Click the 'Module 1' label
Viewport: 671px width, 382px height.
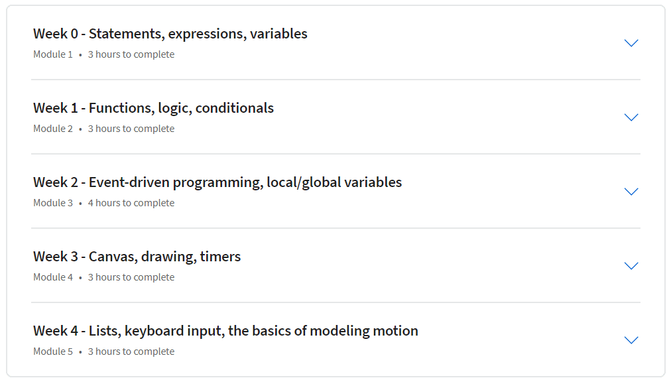53,54
